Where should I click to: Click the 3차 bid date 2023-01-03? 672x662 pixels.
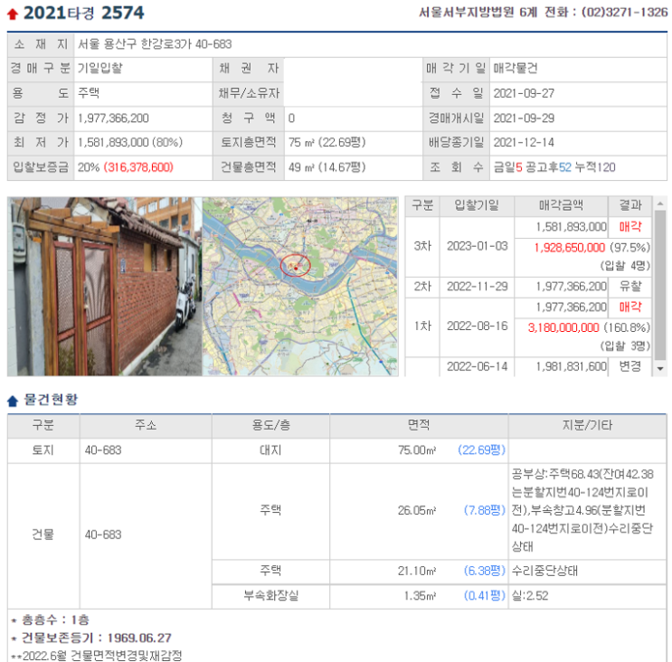pos(477,246)
